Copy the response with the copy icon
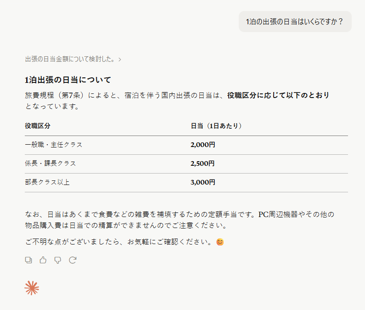The width and height of the screenshot is (365, 310). (28, 260)
